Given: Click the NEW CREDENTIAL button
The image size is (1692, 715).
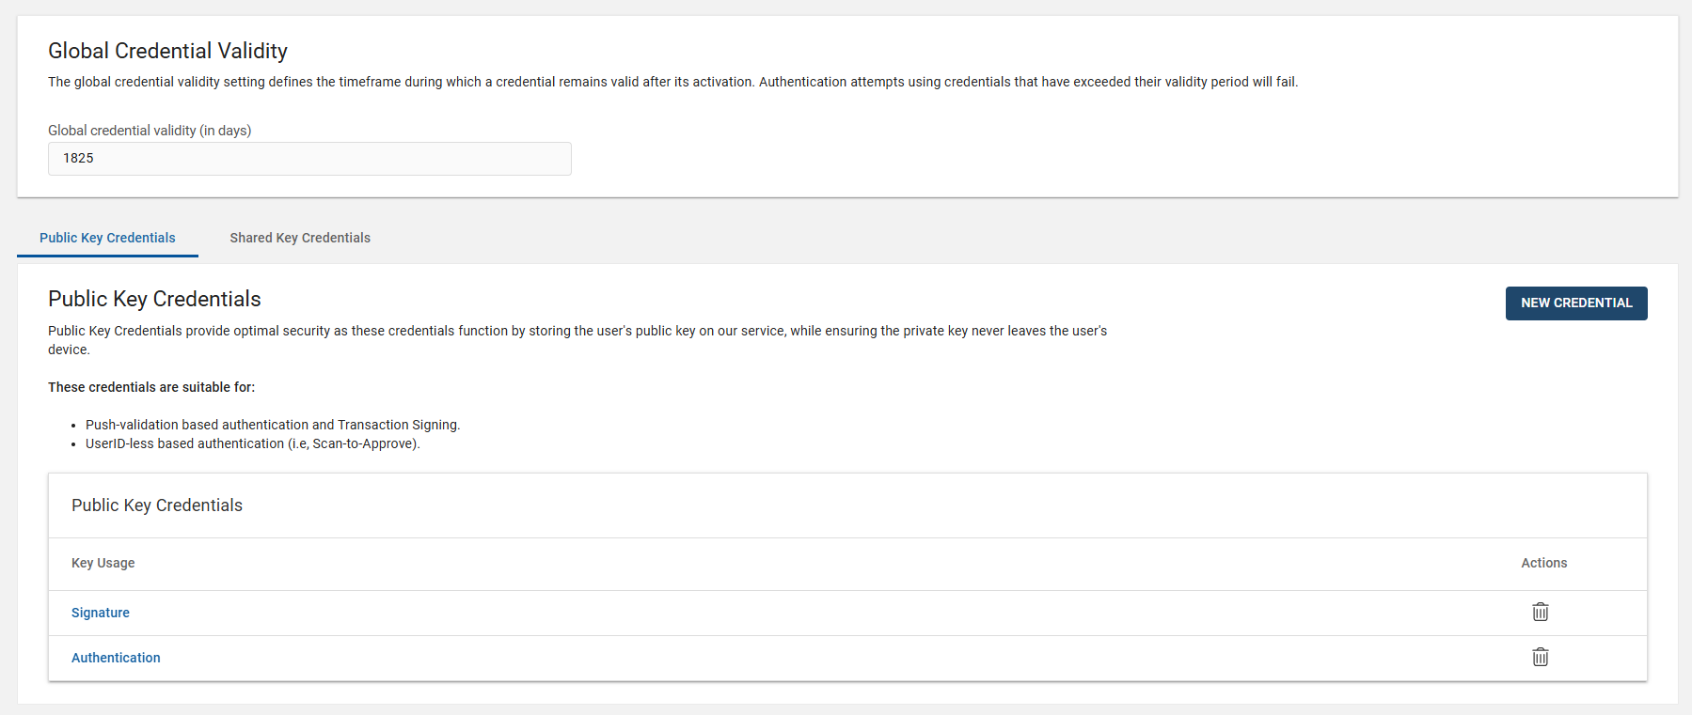Looking at the screenshot, I should point(1576,303).
